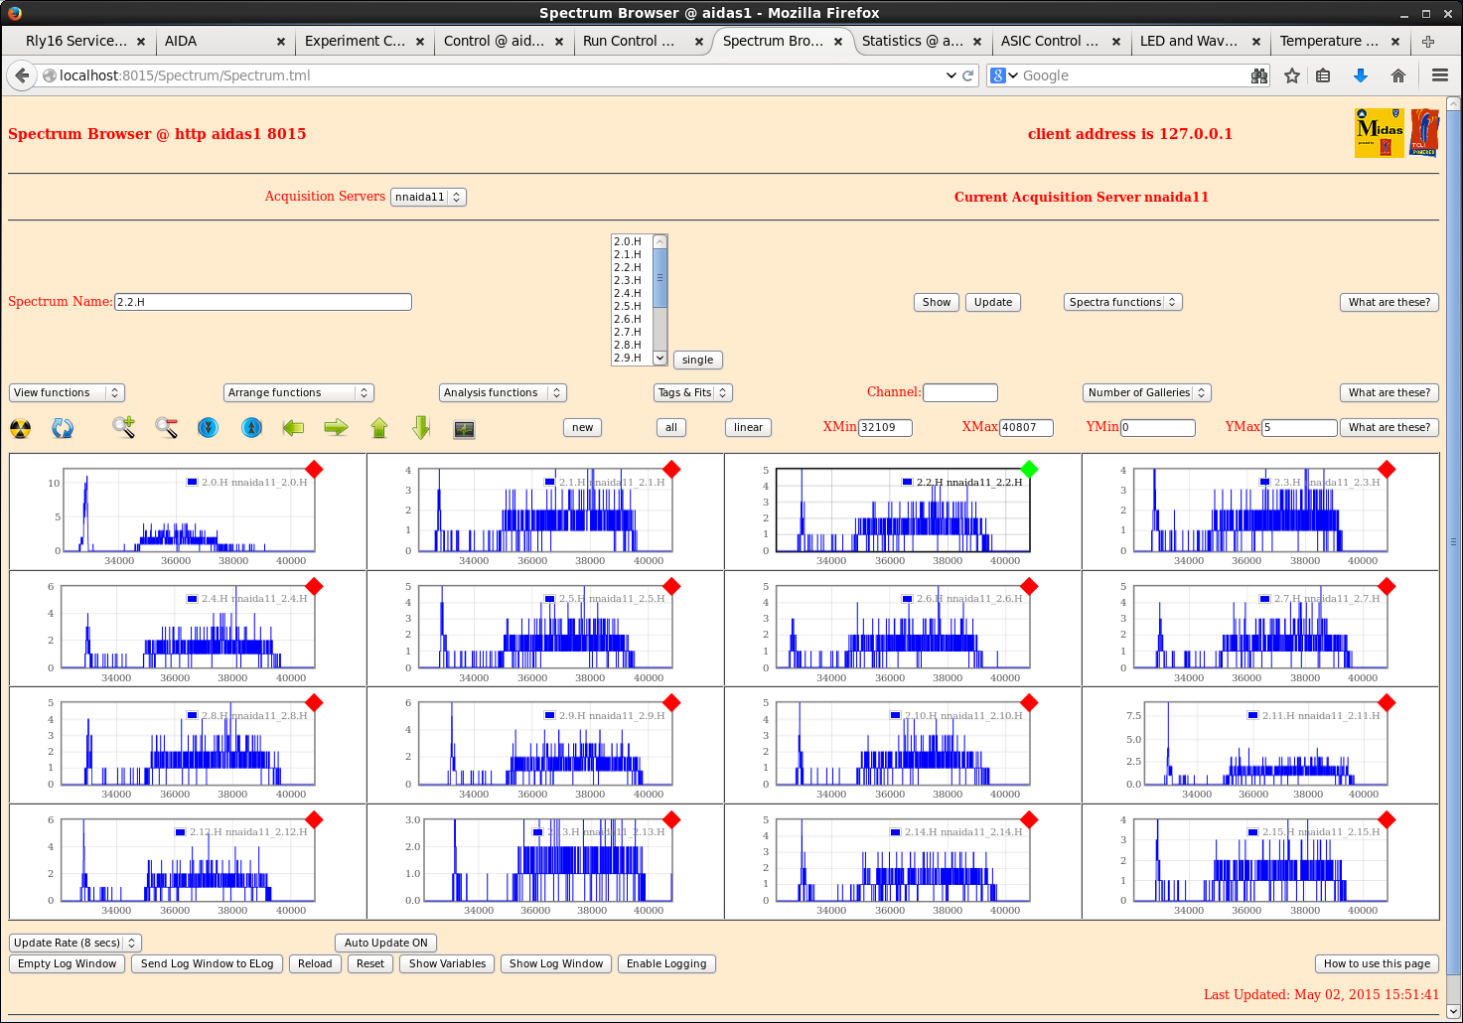Toggle the red diamond marker on spectrum 2.0.H

pos(314,469)
